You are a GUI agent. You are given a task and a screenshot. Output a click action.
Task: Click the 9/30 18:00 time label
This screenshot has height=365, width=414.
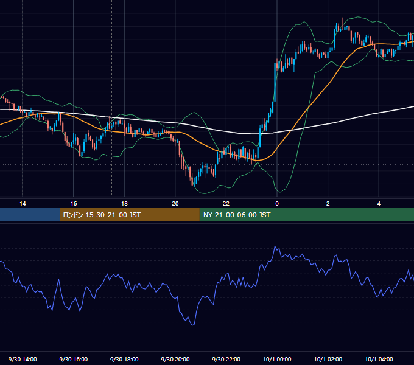[124, 359]
